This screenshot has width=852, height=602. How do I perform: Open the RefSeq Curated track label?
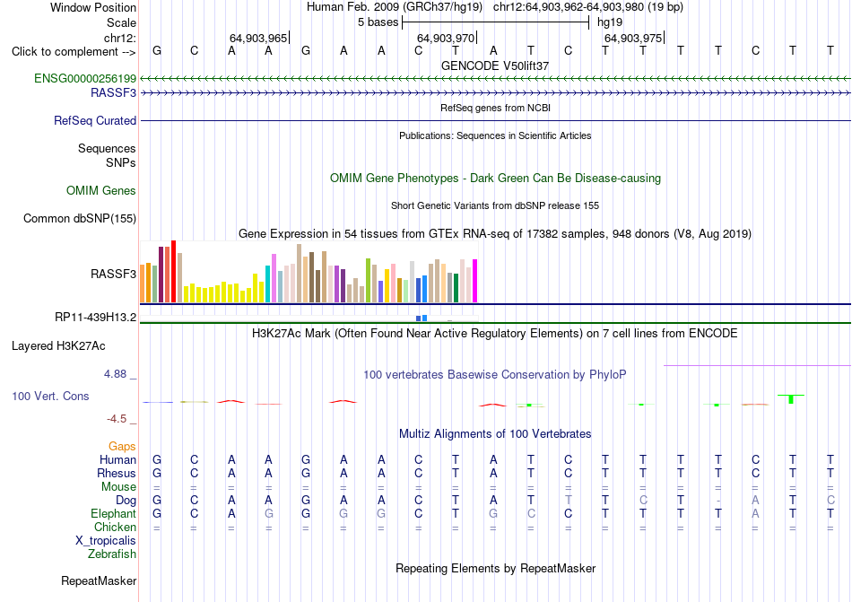[94, 120]
